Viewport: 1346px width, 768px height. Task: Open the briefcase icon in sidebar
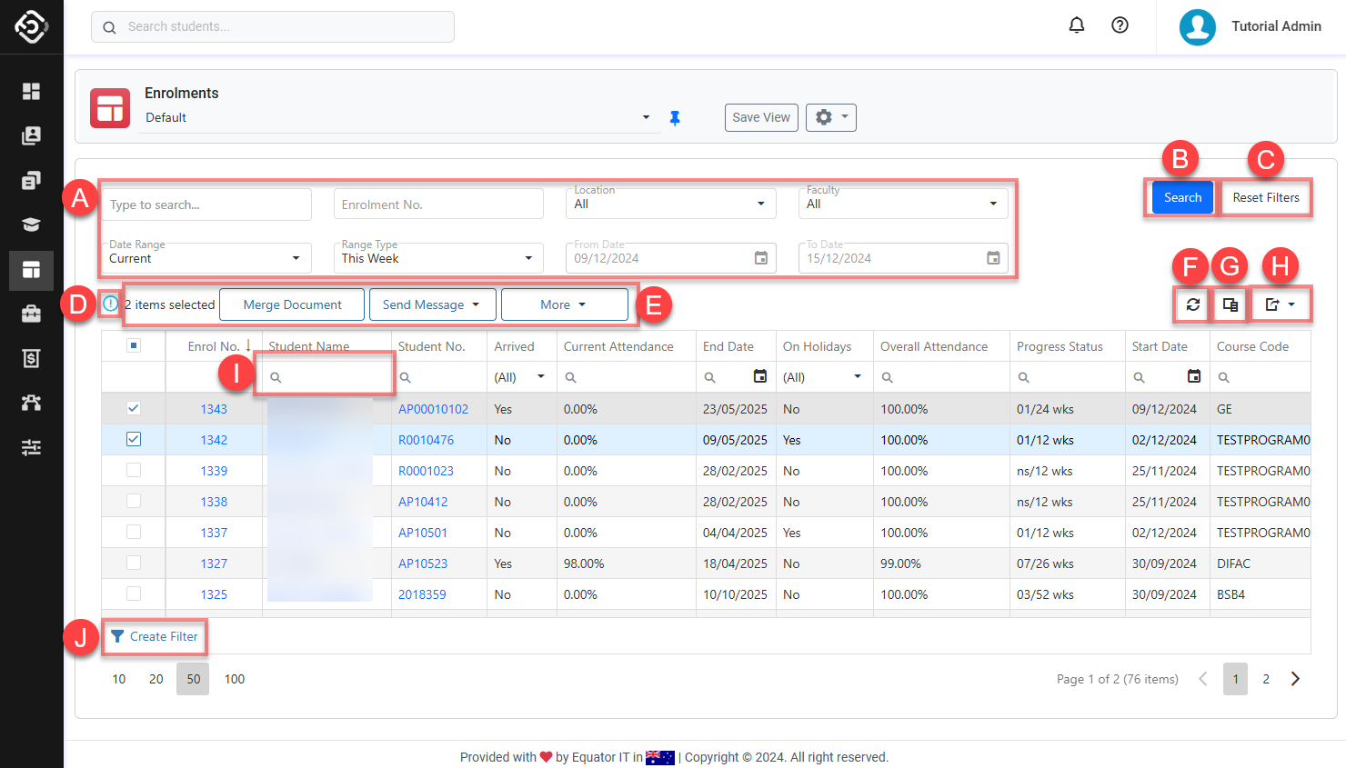click(31, 314)
